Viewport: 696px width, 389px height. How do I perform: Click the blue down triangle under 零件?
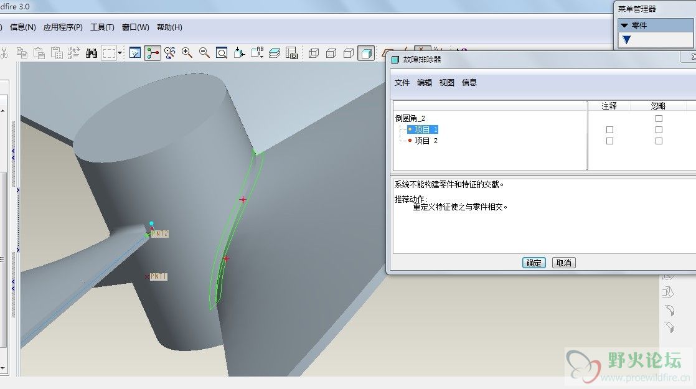626,39
